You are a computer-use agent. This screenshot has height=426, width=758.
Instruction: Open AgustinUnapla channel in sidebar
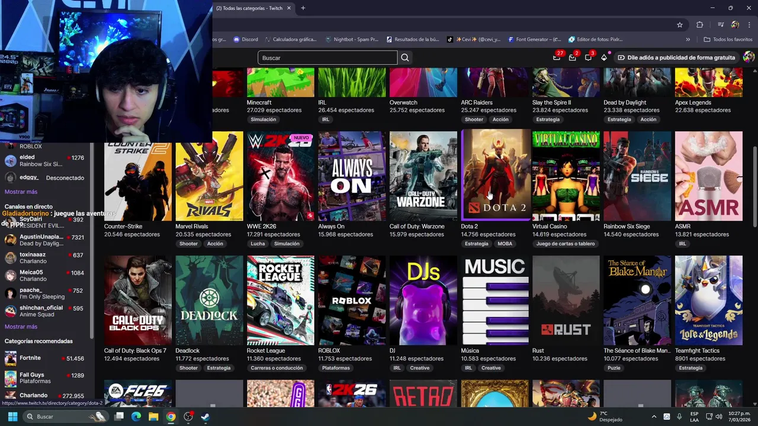coord(45,240)
